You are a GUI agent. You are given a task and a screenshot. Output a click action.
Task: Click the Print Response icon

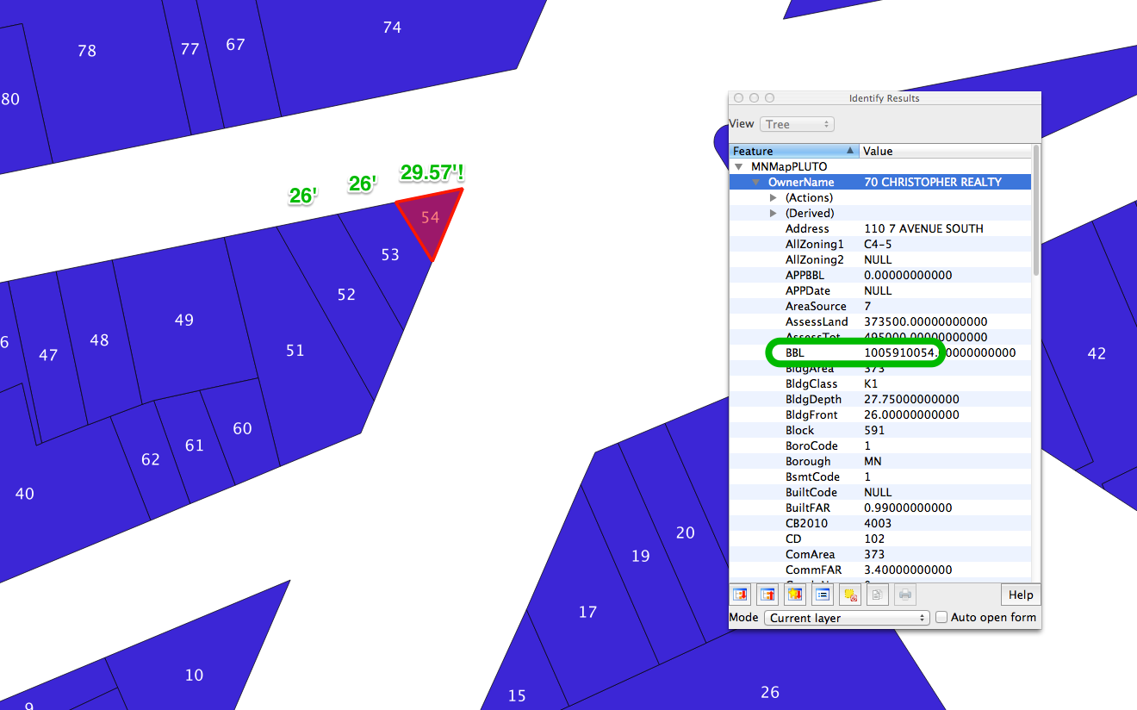[905, 595]
